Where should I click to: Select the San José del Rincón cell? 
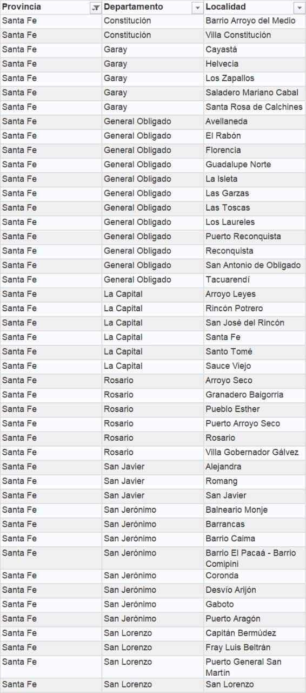coord(255,323)
